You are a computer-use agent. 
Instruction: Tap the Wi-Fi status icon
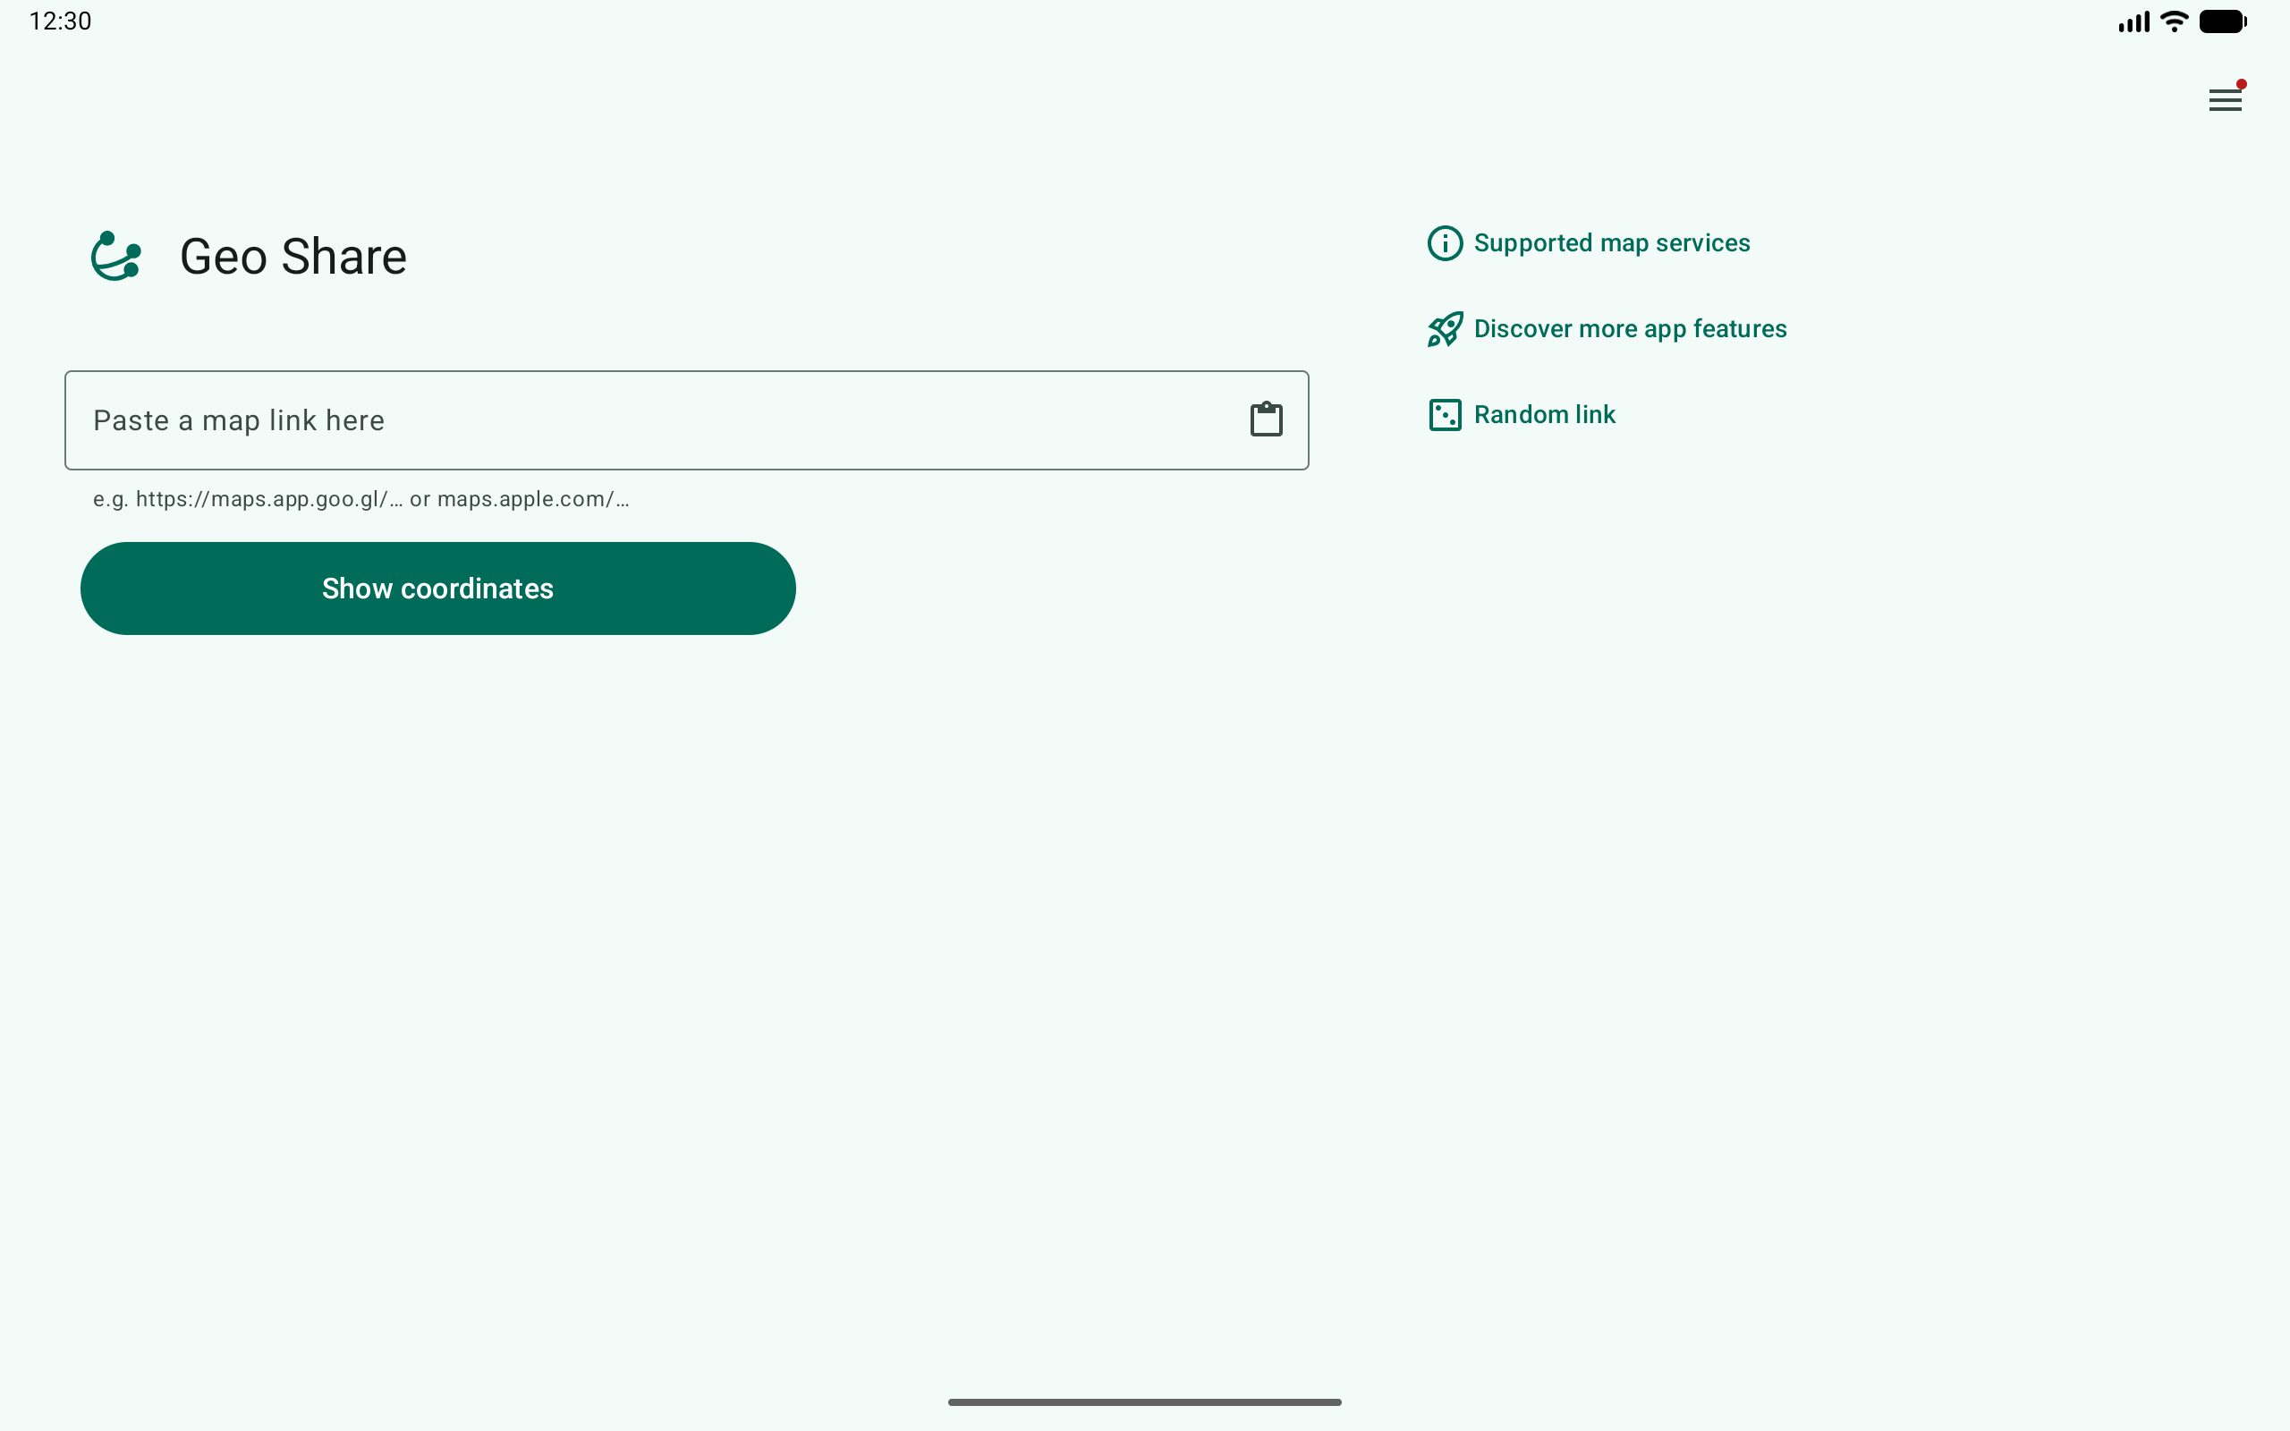pyautogui.click(x=2175, y=21)
